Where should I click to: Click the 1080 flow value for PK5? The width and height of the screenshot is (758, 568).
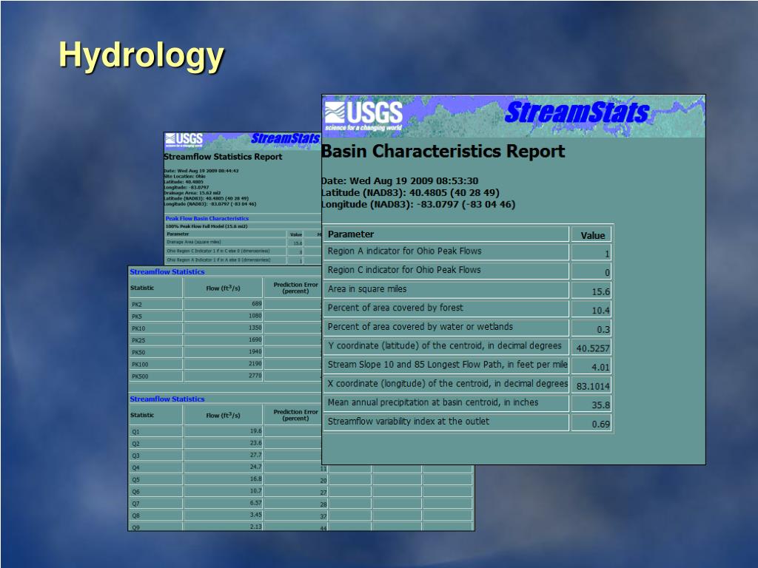click(x=223, y=316)
